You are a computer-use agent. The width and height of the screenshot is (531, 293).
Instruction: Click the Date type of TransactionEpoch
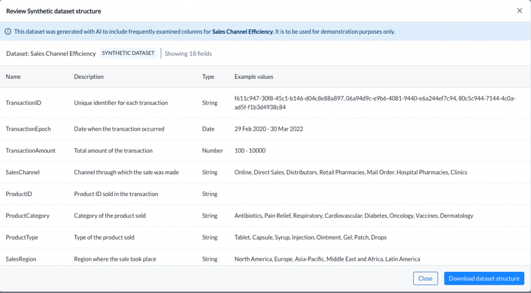(208, 129)
